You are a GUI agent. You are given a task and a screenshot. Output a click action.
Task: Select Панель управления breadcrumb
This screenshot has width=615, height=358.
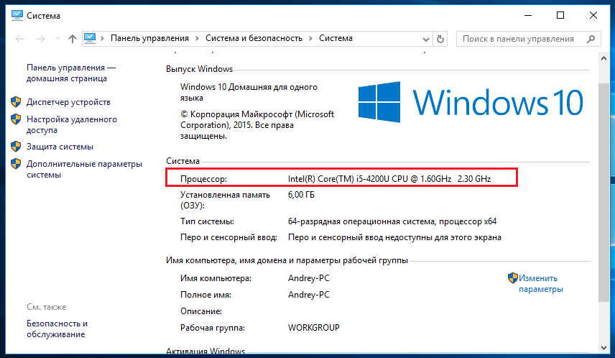149,38
